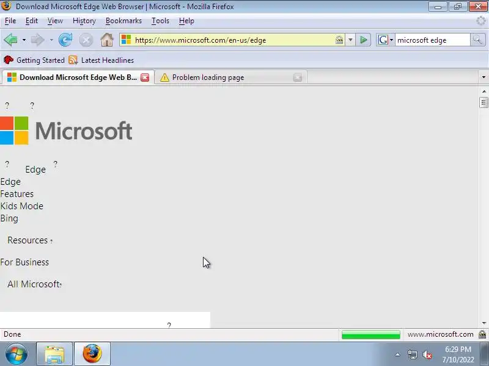The height and width of the screenshot is (366, 489).
Task: Click the magnifying glass search button
Action: click(477, 40)
